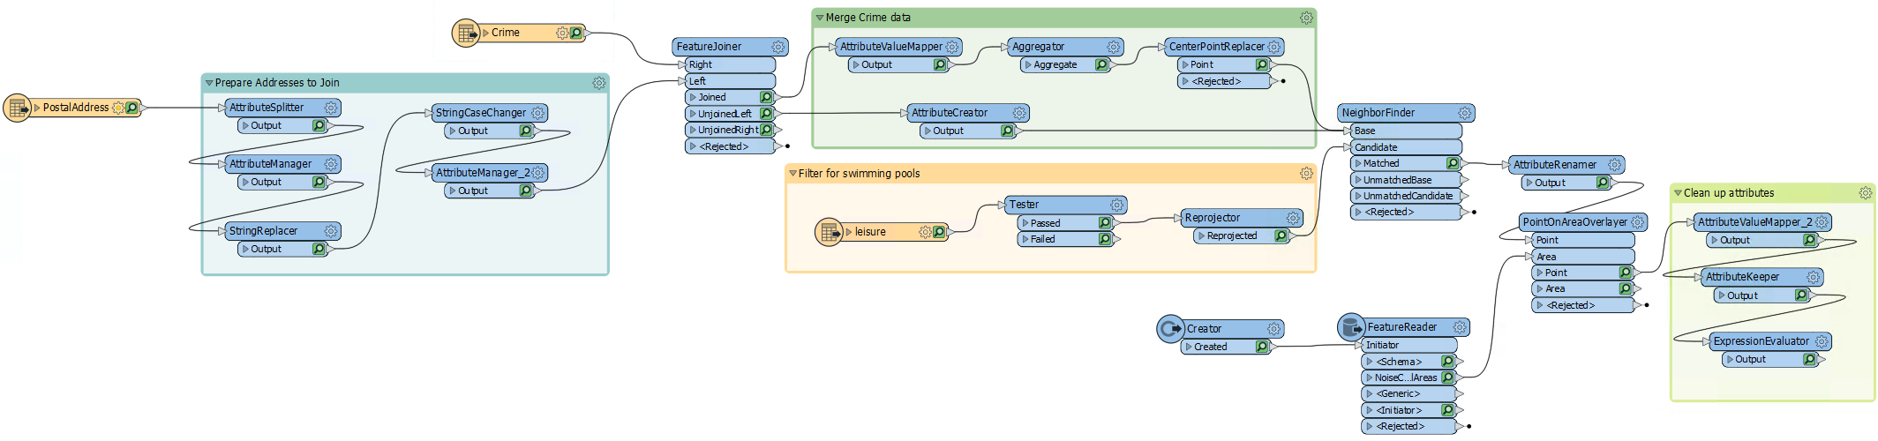Select the AttributeValueMapper transformer

click(x=898, y=47)
